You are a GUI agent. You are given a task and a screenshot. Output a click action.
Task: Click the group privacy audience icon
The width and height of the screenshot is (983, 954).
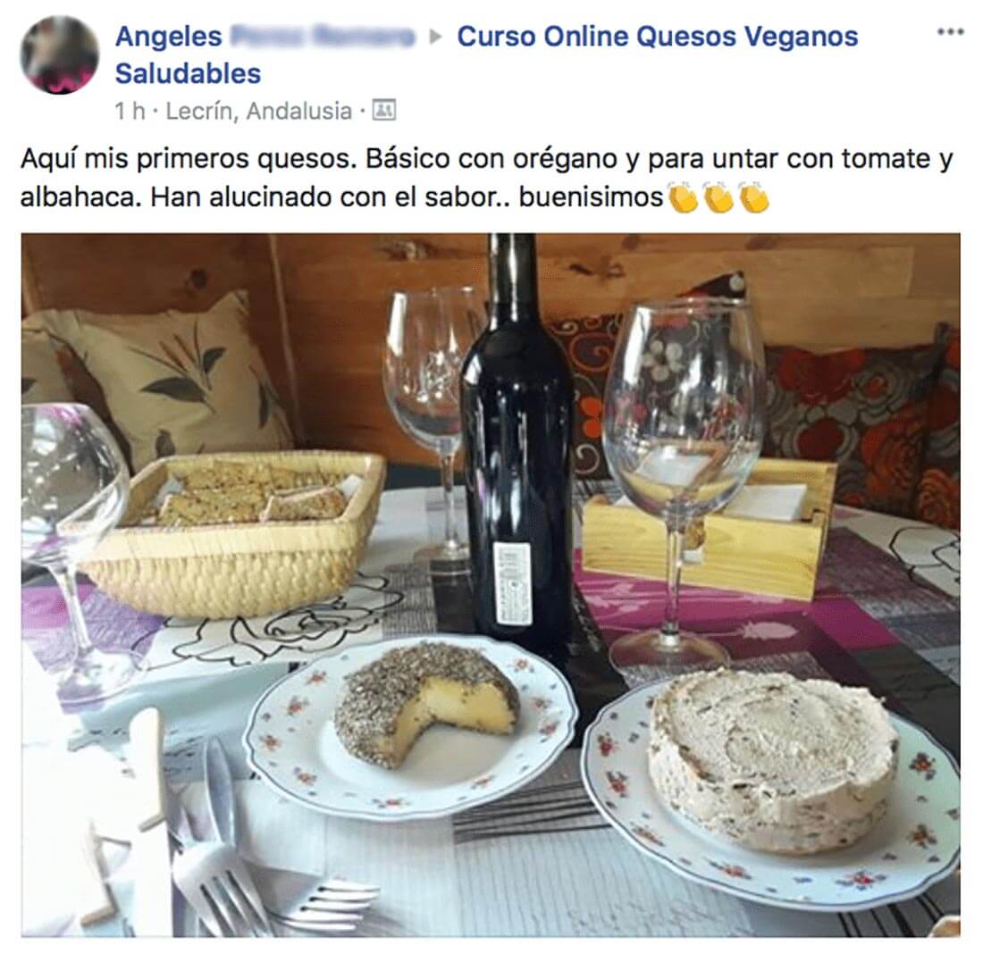[x=383, y=111]
